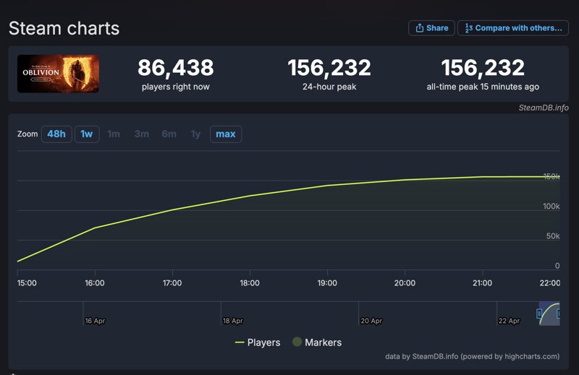The image size is (579, 375).
Task: Choose the 3m zoom option
Action: (142, 134)
